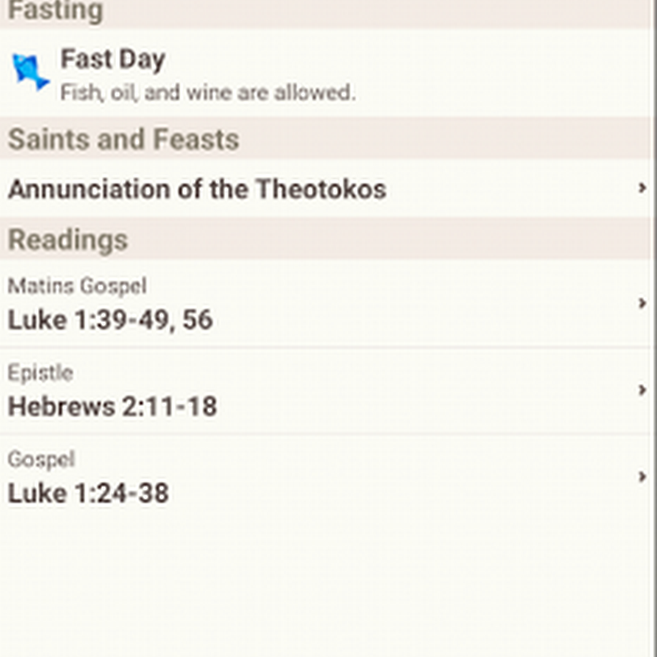Click the empty area below the Gospel reading
657x657 pixels.
point(321,584)
